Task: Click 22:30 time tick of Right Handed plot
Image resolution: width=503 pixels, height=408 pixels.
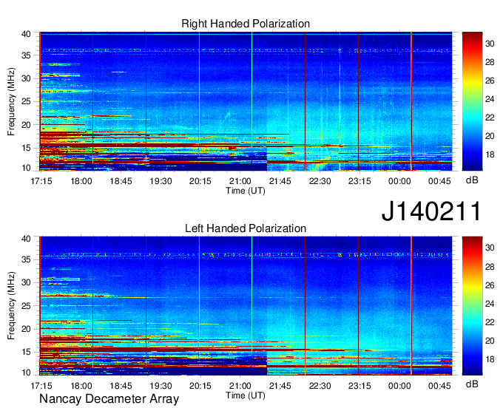Action: [x=320, y=181]
